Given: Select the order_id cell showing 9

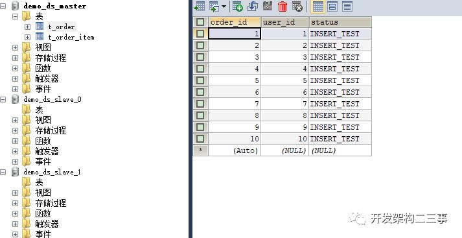Looking at the screenshot, I should [x=235, y=127].
